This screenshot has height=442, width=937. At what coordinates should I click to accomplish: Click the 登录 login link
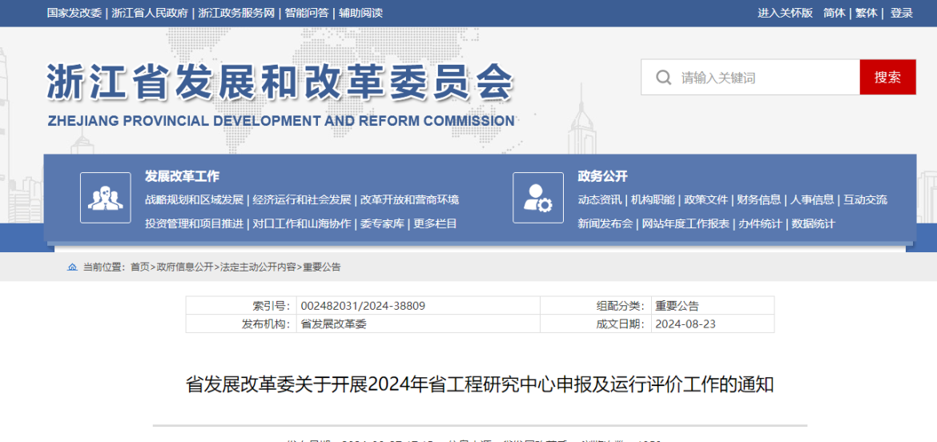(902, 13)
